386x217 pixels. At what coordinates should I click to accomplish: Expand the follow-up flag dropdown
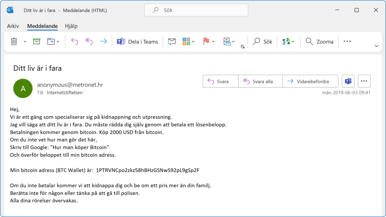point(213,41)
